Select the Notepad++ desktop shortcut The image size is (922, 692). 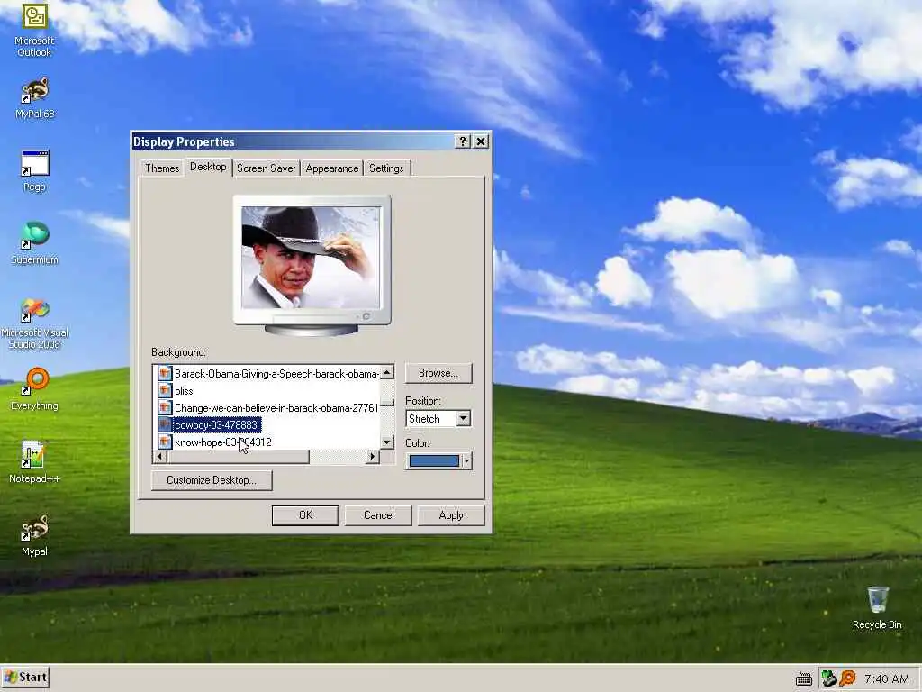(35, 462)
